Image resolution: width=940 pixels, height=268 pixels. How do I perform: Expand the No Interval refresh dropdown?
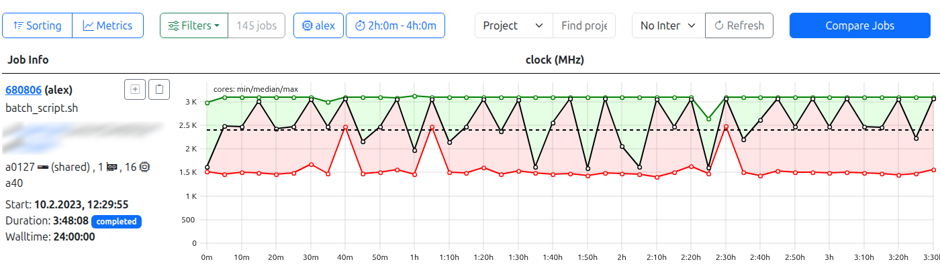668,25
